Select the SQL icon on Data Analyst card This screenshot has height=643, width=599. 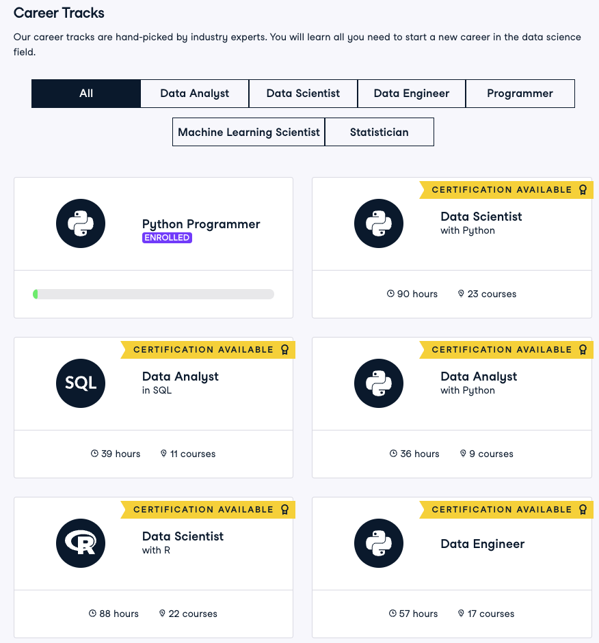(81, 383)
